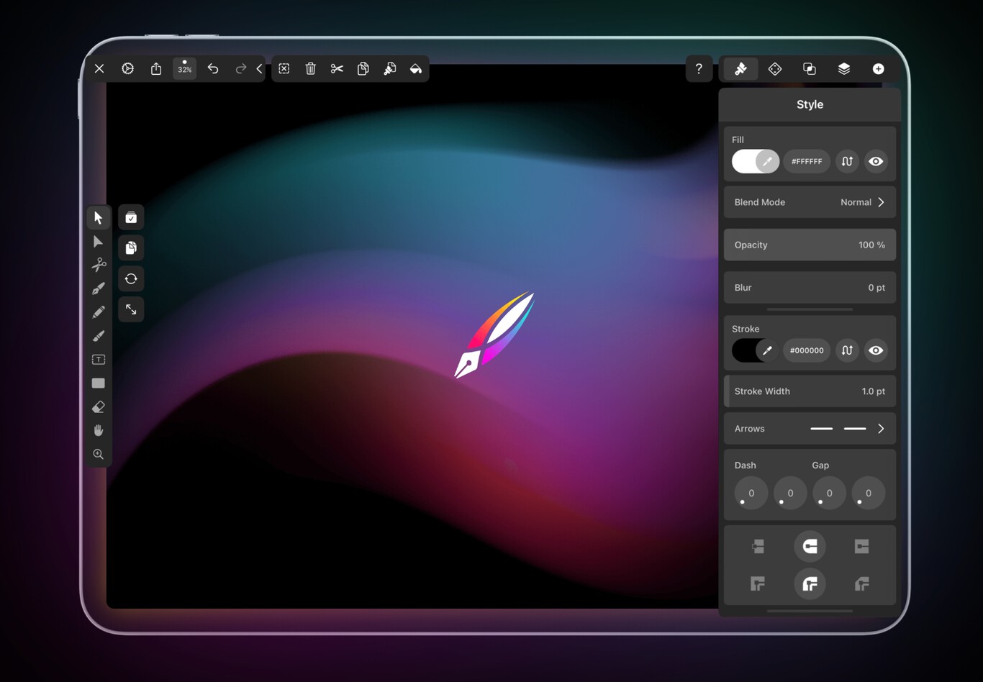Select the Eraser tool
The width and height of the screenshot is (983, 682).
pyautogui.click(x=99, y=406)
